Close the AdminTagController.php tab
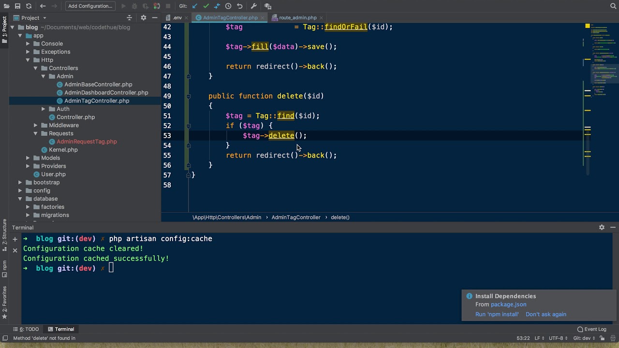 pos(262,18)
